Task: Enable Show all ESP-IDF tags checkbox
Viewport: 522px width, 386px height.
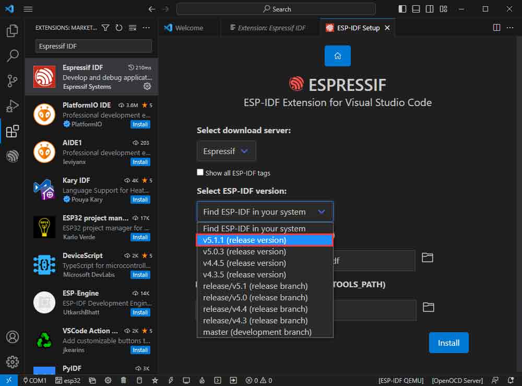Action: tap(200, 172)
